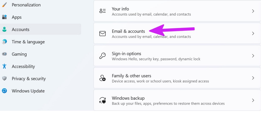Open the Gaming settings section
The height and width of the screenshot is (113, 261).
click(x=19, y=54)
